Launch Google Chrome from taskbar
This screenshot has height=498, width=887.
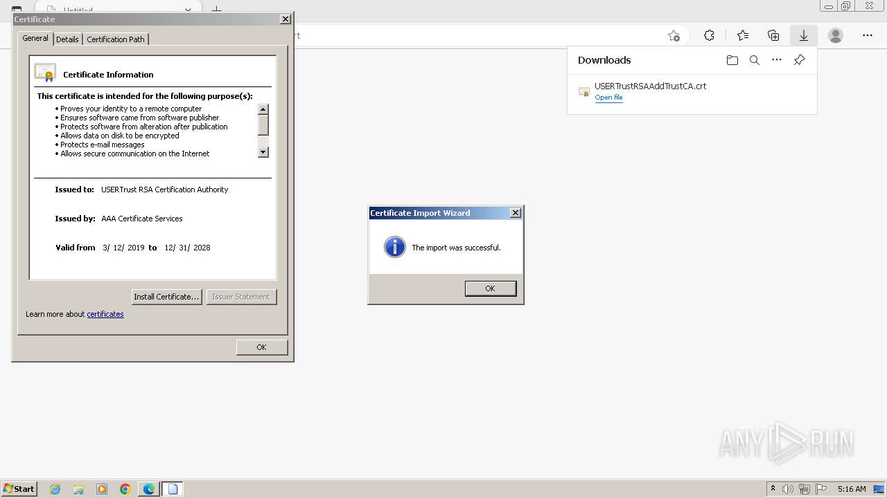(125, 489)
